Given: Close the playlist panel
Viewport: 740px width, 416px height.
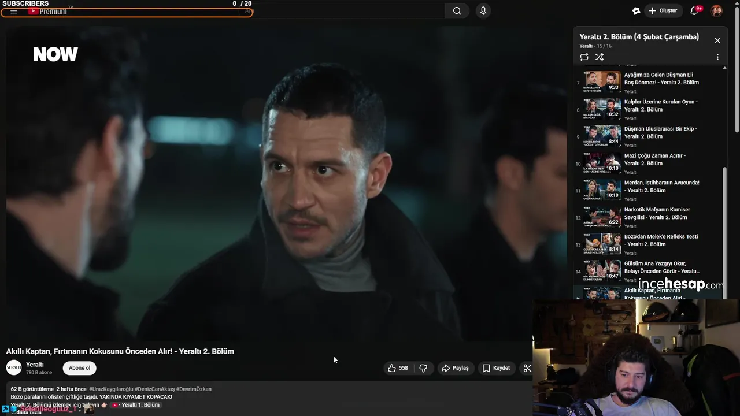Looking at the screenshot, I should (717, 40).
